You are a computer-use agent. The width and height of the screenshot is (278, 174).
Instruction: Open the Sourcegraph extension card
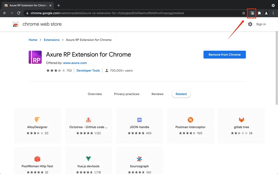coord(139,161)
